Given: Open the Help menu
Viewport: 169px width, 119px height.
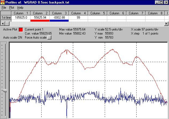Looking at the screenshot, I should pyautogui.click(x=20, y=8).
